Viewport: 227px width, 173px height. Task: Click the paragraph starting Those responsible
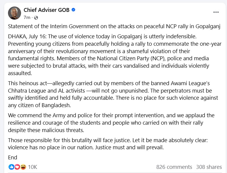tap(108, 144)
